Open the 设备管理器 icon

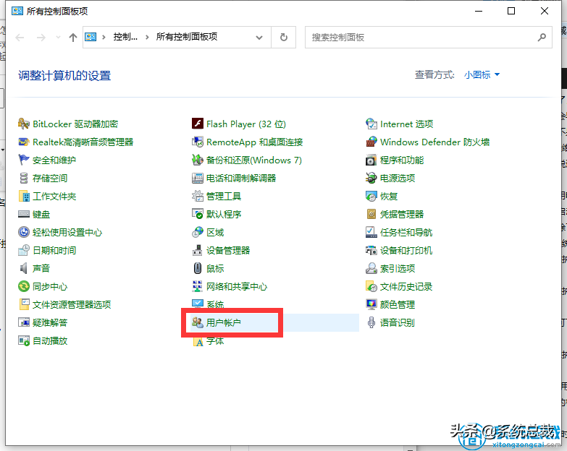pyautogui.click(x=198, y=250)
